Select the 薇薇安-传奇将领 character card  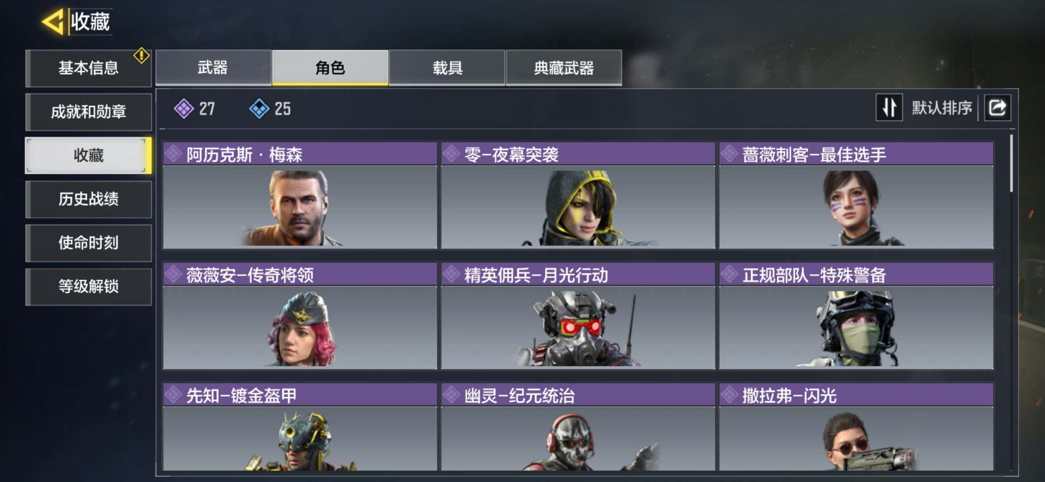(300, 316)
